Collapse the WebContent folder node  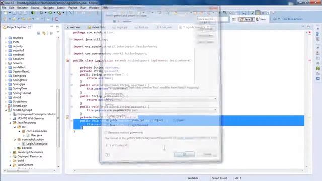[x=10, y=165]
